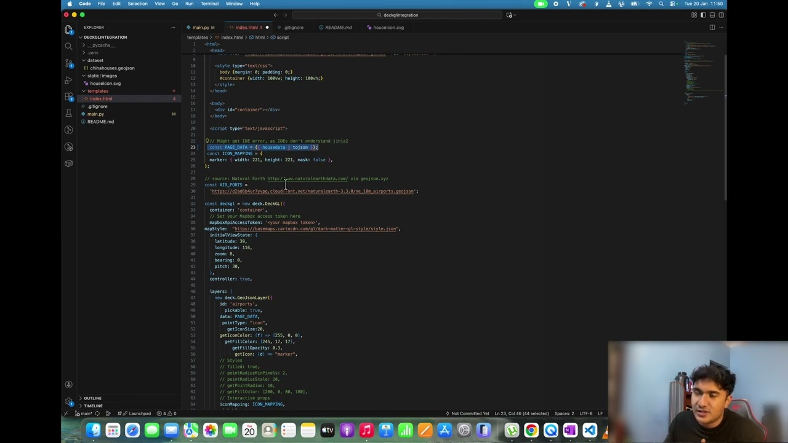Open Chrome from the Dock
This screenshot has width=788, height=443.
[x=531, y=430]
